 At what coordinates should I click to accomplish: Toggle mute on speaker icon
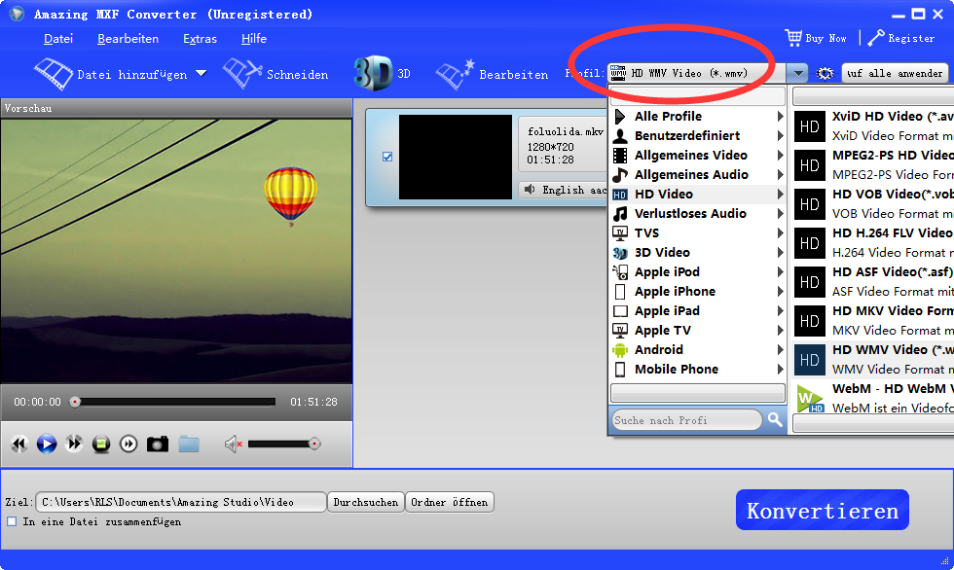click(x=233, y=445)
